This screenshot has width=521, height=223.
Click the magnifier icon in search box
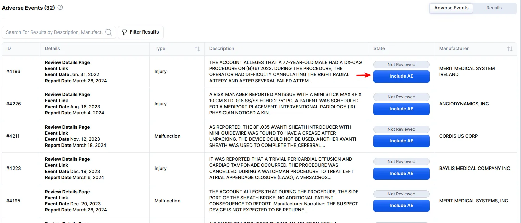click(x=109, y=32)
